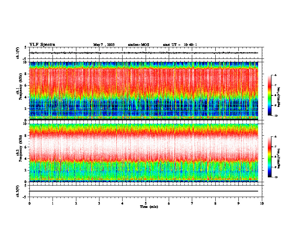Click the "Time (min)" x-axis label
The image size is (295, 228).
click(x=149, y=207)
